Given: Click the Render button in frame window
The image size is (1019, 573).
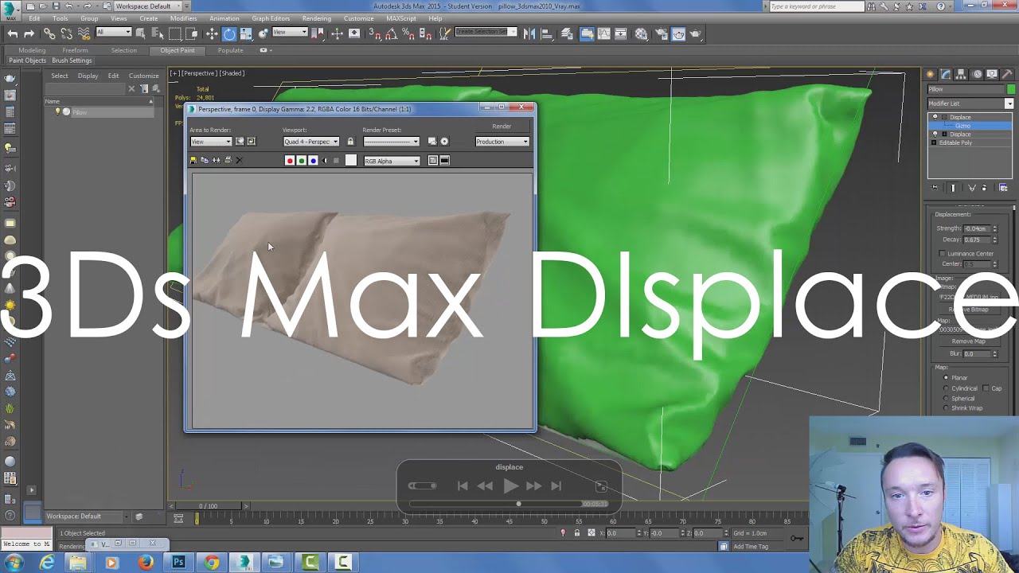Looking at the screenshot, I should tap(502, 126).
